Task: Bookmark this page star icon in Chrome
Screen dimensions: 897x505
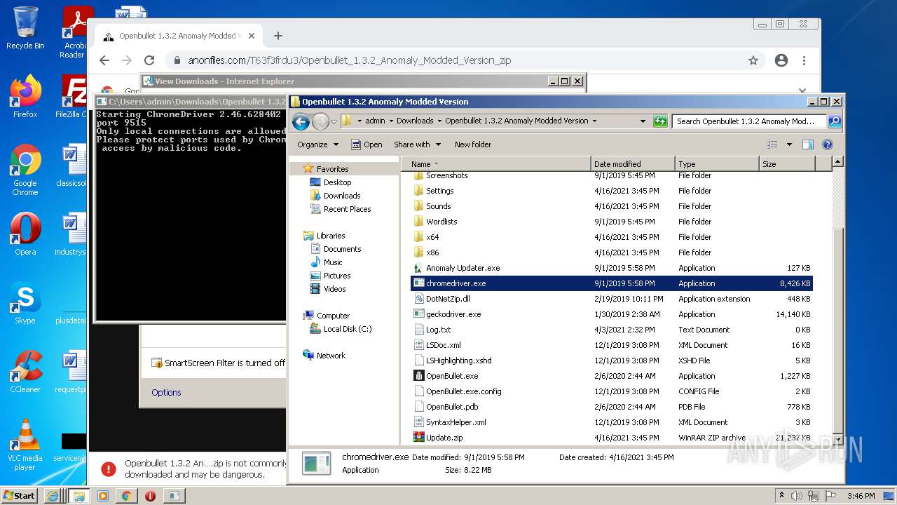Action: coord(753,60)
